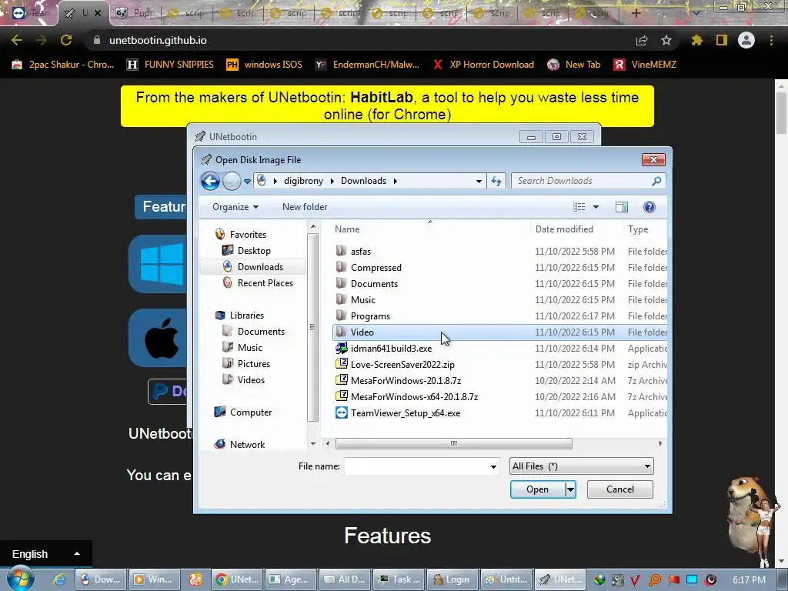This screenshot has height=591, width=788.
Task: Open Chrome extensions puzzle icon
Action: coord(696,40)
